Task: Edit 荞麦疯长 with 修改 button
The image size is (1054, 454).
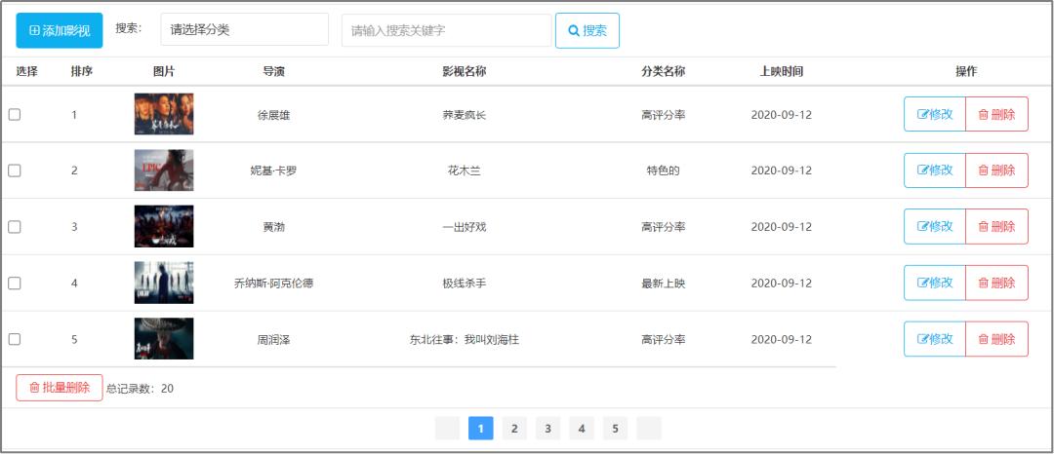Action: (x=934, y=114)
